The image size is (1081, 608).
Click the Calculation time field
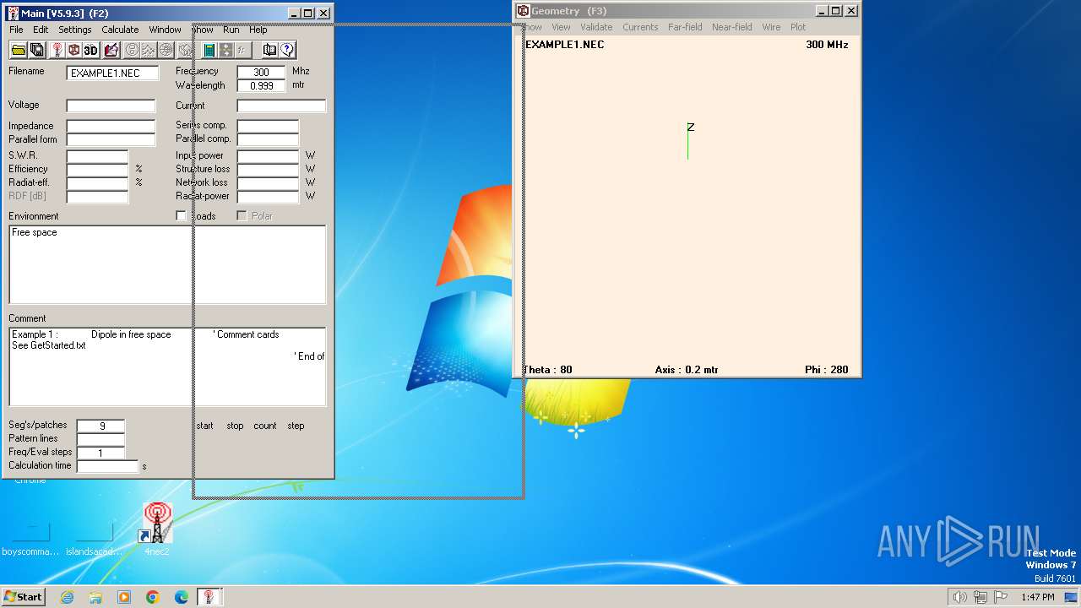coord(107,466)
